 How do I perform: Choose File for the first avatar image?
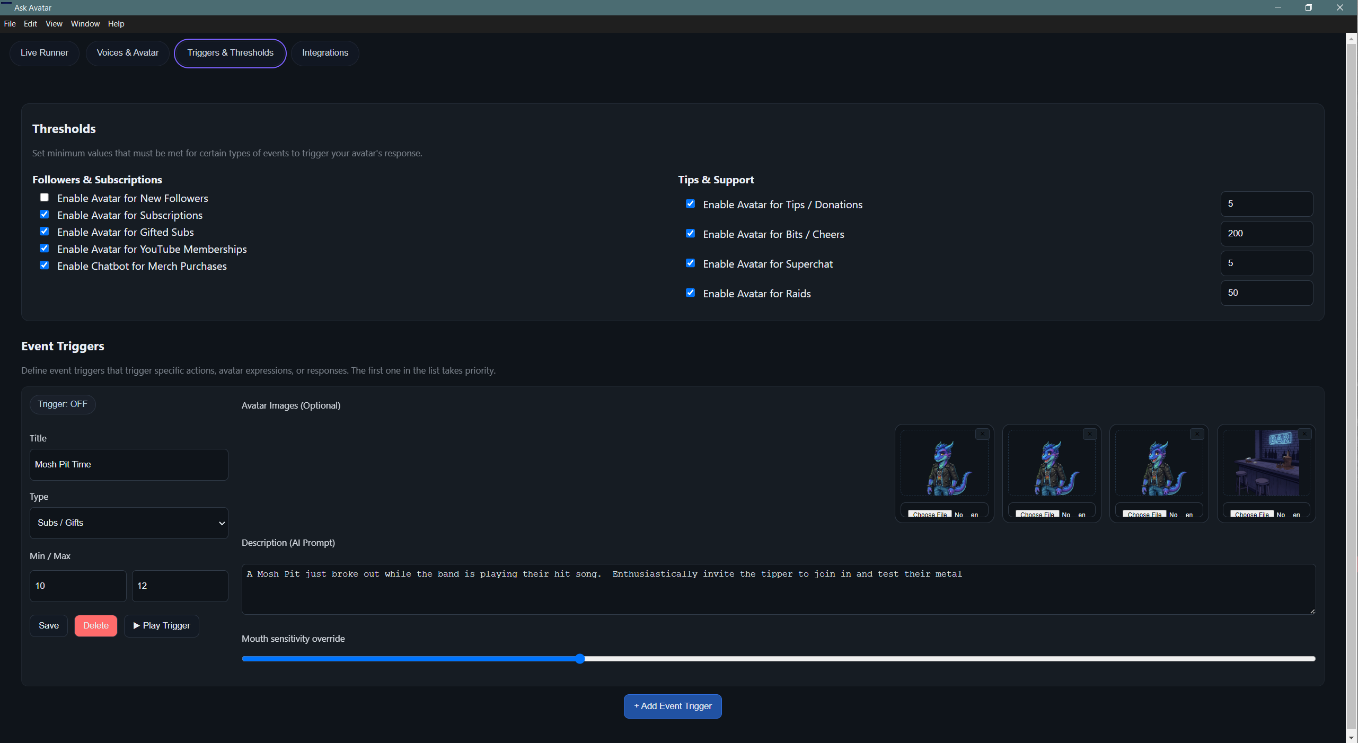click(929, 514)
